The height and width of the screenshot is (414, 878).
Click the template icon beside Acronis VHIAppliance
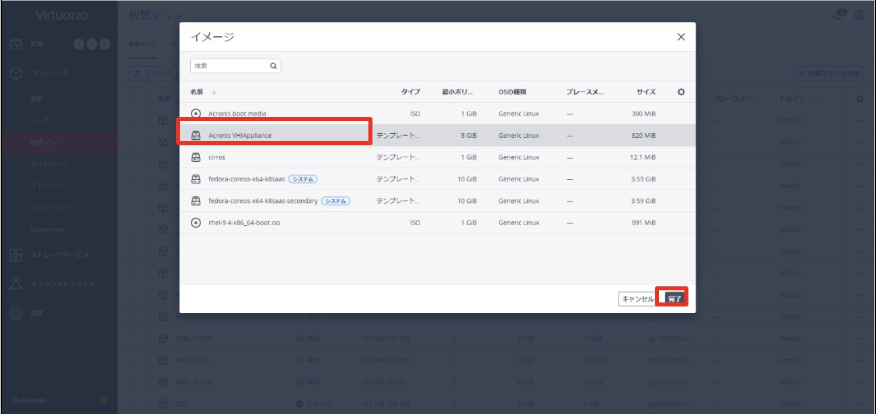click(196, 136)
